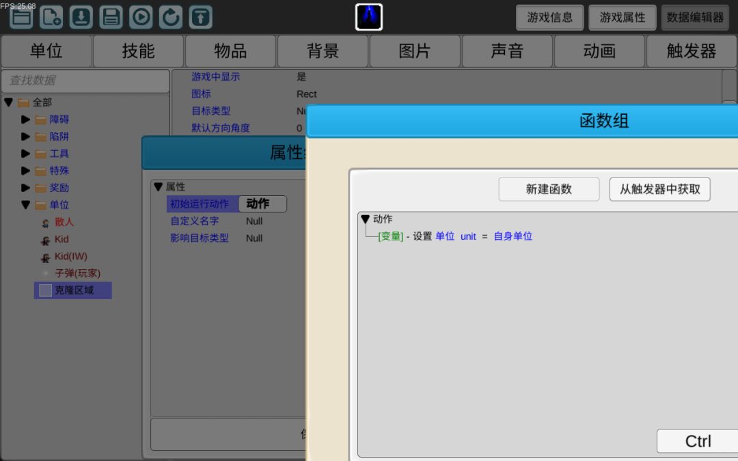
Task: Open 游戏信息 button
Action: (x=549, y=17)
